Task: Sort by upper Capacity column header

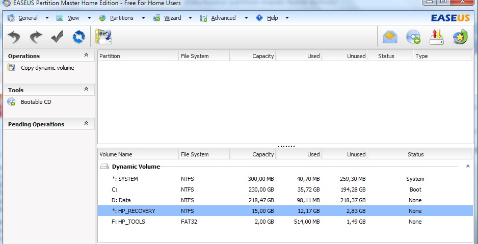Action: pos(253,56)
